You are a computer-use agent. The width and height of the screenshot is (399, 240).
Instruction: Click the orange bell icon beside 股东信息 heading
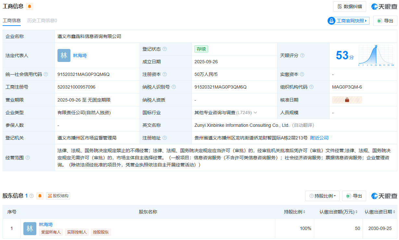point(40,196)
